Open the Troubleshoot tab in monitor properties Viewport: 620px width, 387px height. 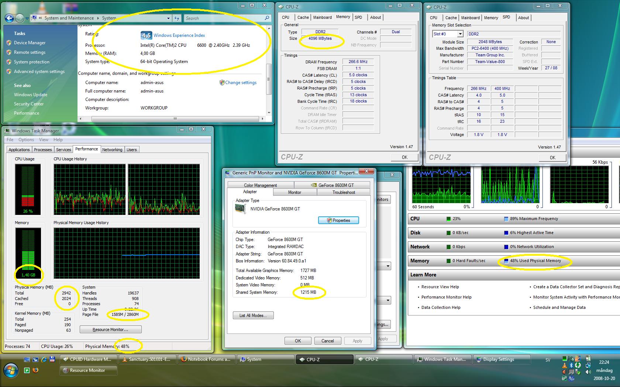[344, 192]
